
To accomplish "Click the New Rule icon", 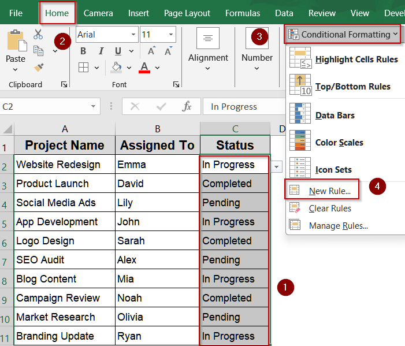I will 295,190.
